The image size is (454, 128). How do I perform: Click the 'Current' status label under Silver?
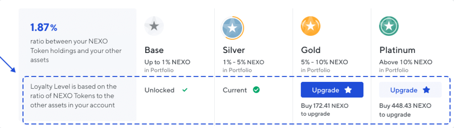click(x=235, y=90)
